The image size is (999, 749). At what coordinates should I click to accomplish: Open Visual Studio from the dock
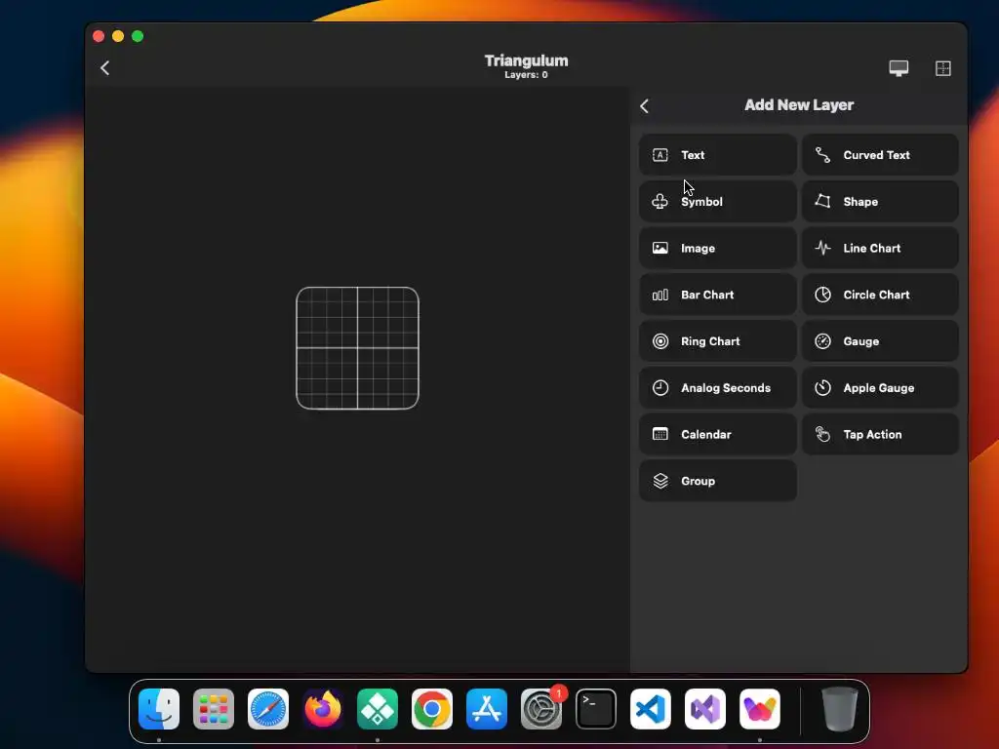tap(705, 708)
